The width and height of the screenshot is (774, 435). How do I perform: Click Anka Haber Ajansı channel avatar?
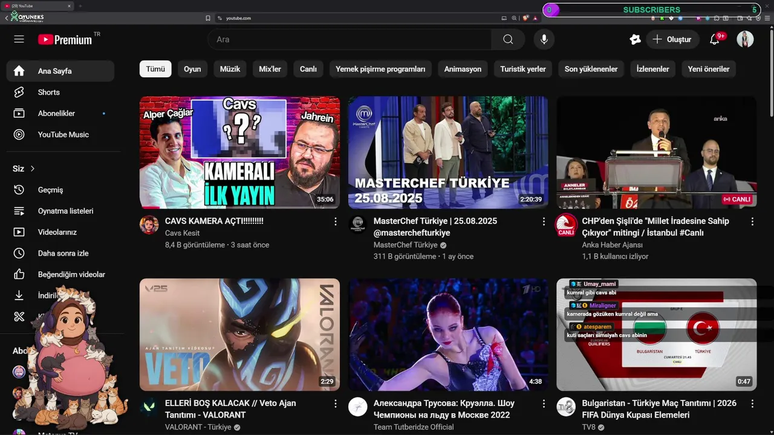point(566,225)
